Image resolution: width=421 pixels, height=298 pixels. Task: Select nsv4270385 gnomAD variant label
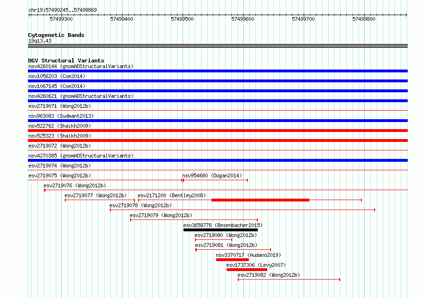(x=81, y=156)
